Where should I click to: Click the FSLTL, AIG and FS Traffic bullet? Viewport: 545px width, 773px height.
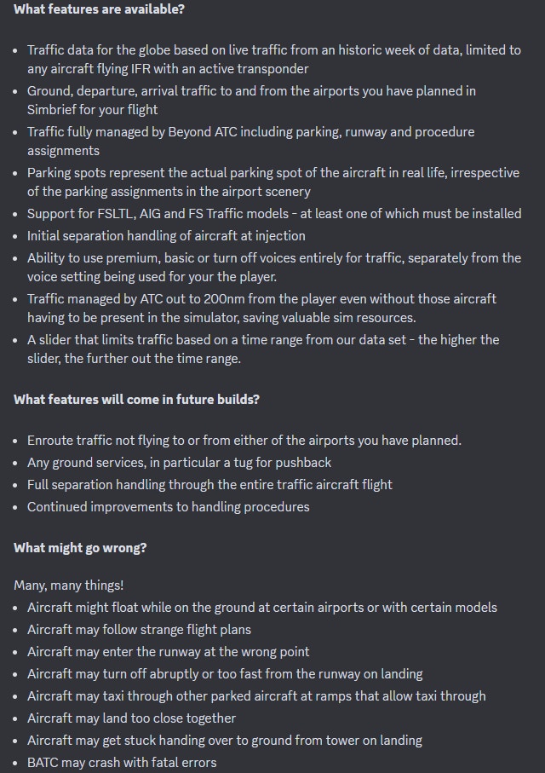[273, 213]
